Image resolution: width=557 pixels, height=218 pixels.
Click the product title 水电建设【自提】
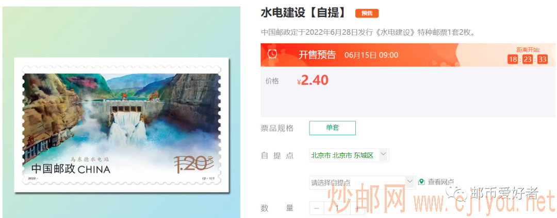304,13
